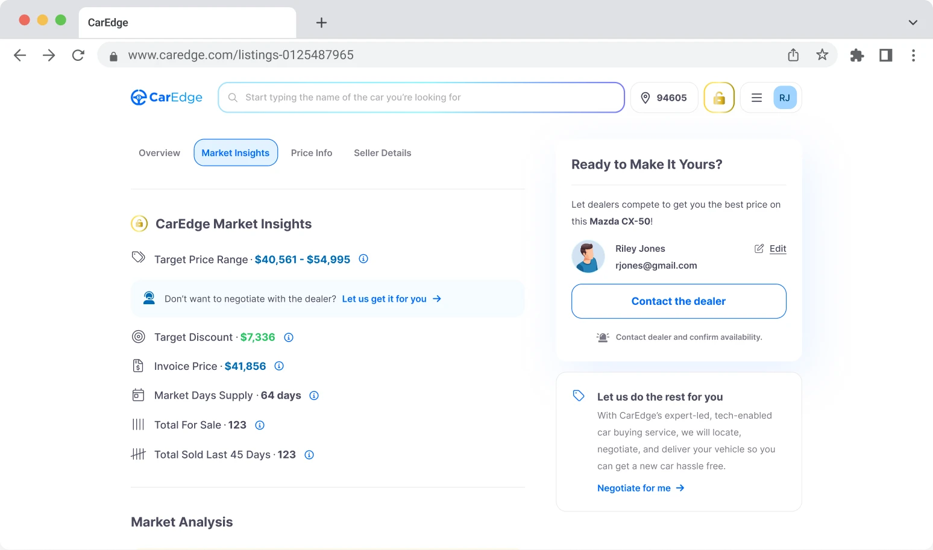
Task: Click the browser back arrow
Action: click(x=20, y=55)
